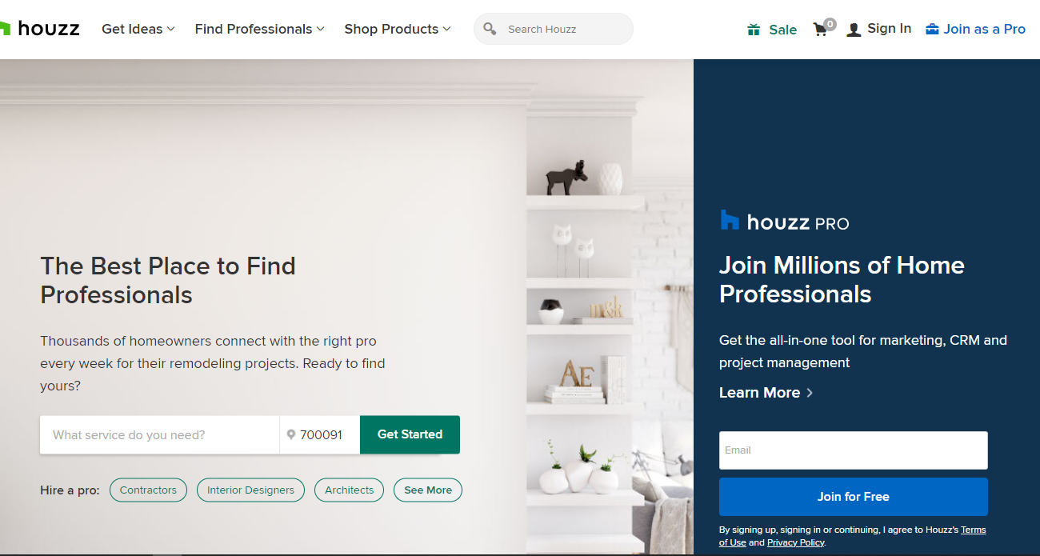The width and height of the screenshot is (1040, 556).
Task: Open the Privacy Policy link
Action: pos(795,542)
